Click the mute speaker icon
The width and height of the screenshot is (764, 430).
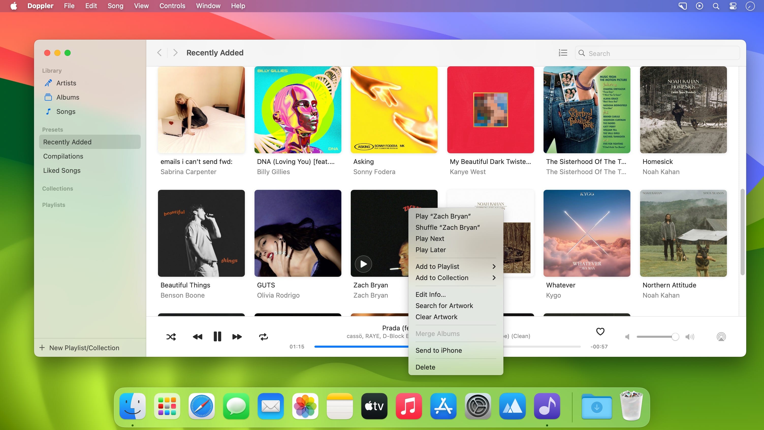627,336
